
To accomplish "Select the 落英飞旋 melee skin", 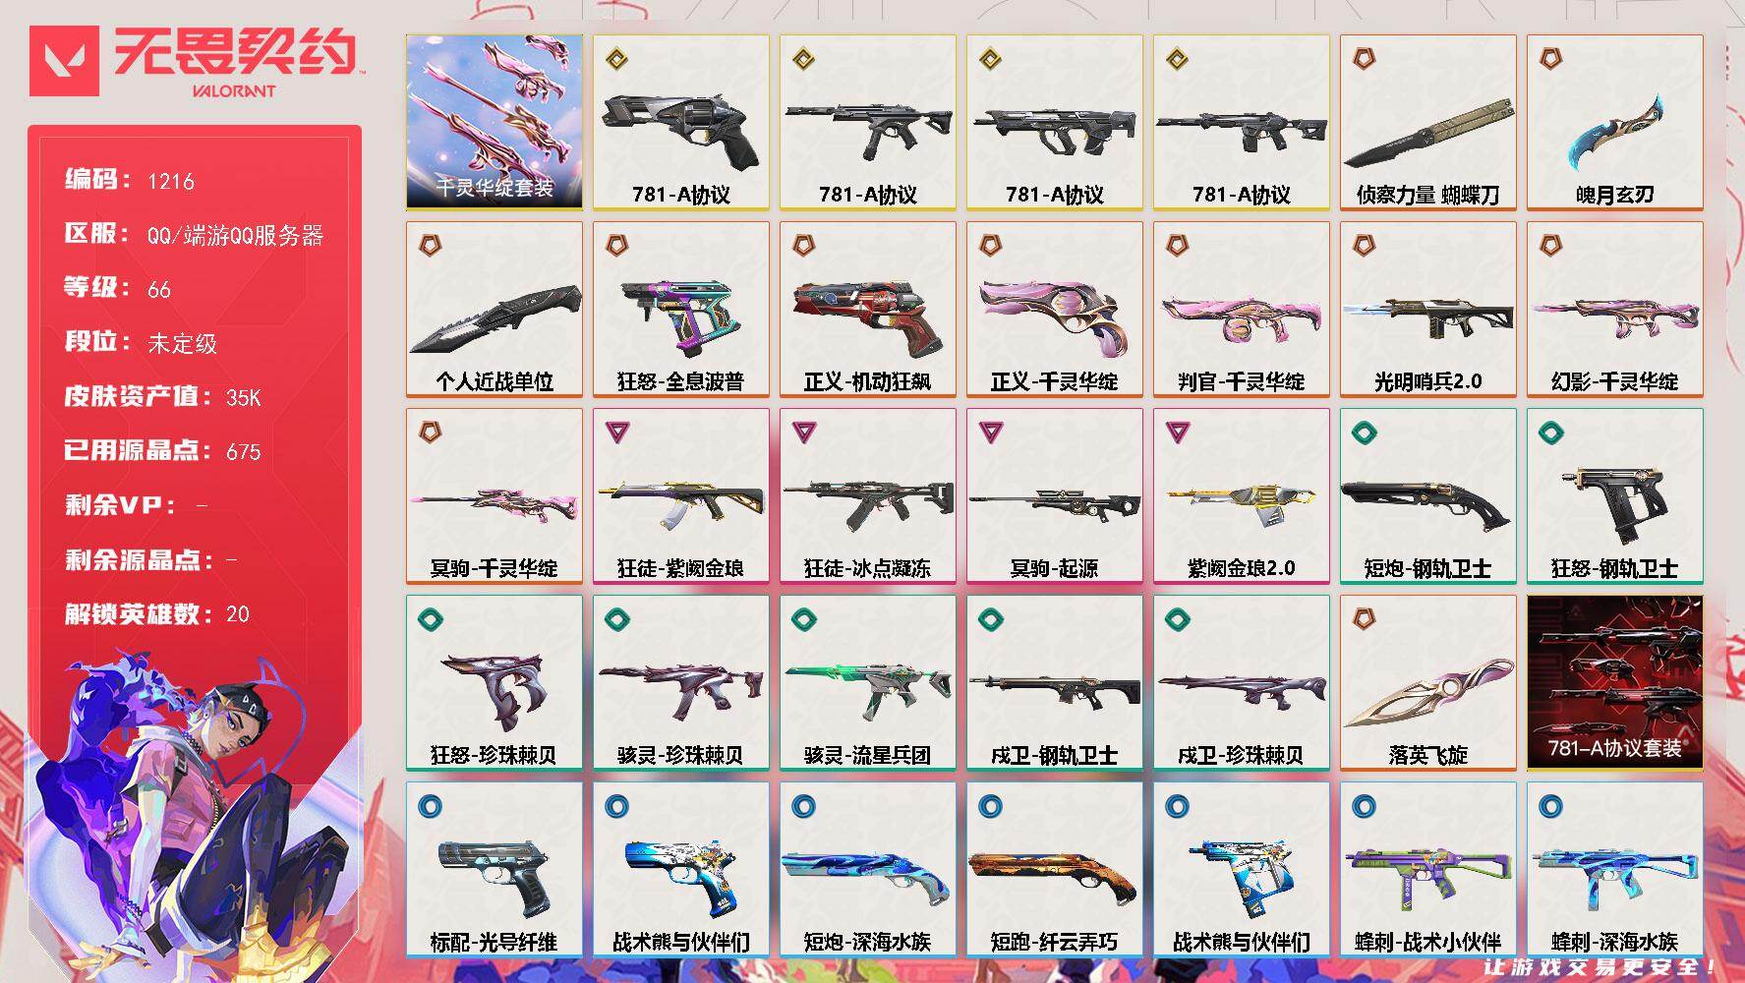I will [1428, 683].
